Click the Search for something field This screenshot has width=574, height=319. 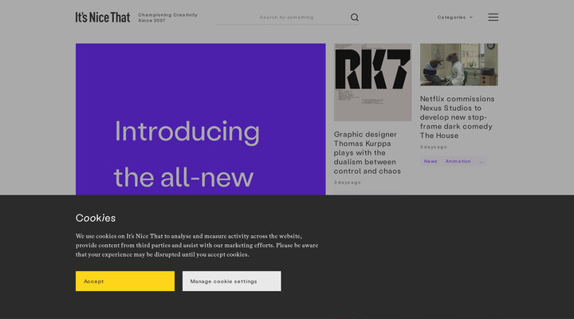[x=299, y=17]
